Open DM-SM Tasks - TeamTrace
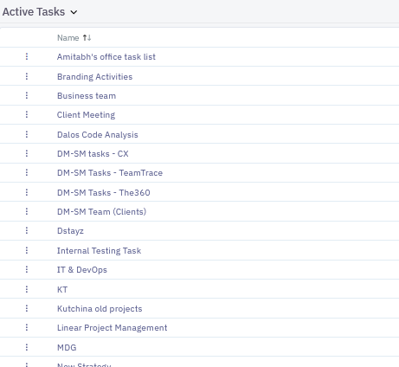This screenshot has width=399, height=367. coord(110,173)
